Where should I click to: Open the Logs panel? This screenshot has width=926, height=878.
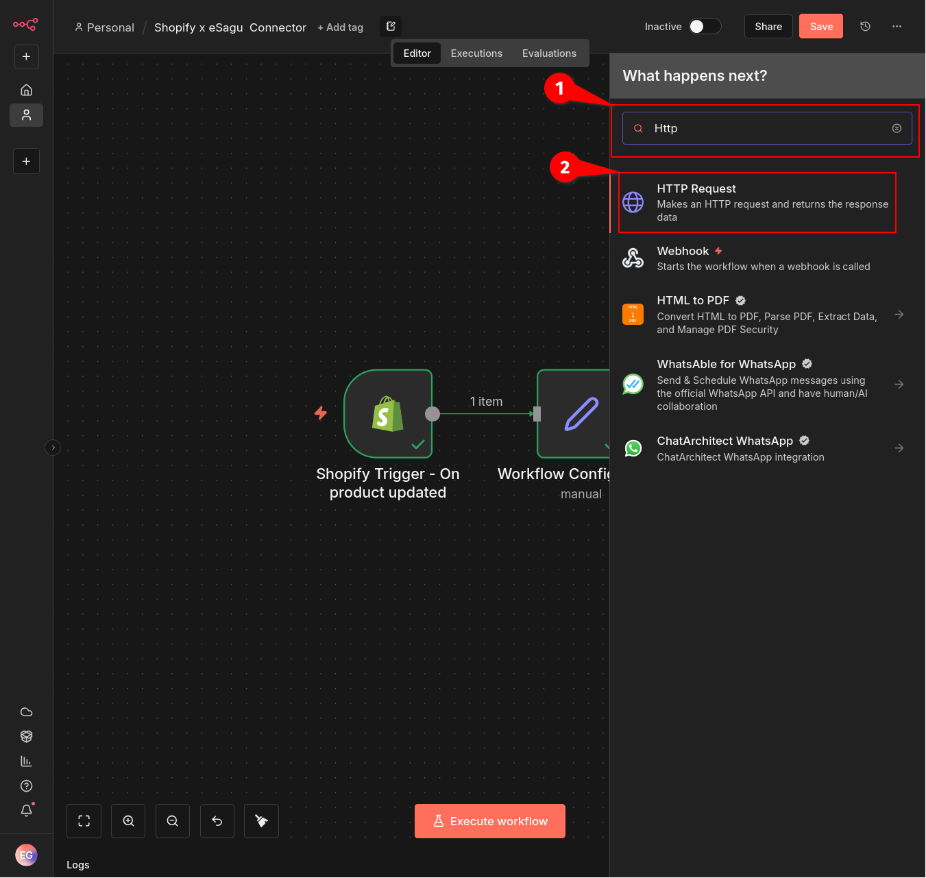pos(78,865)
